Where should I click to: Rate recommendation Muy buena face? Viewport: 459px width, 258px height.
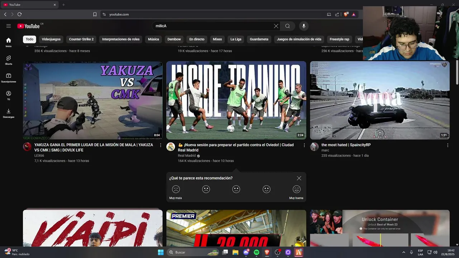click(297, 189)
